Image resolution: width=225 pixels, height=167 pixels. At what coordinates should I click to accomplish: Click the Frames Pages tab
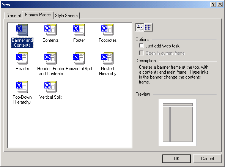[38, 15]
